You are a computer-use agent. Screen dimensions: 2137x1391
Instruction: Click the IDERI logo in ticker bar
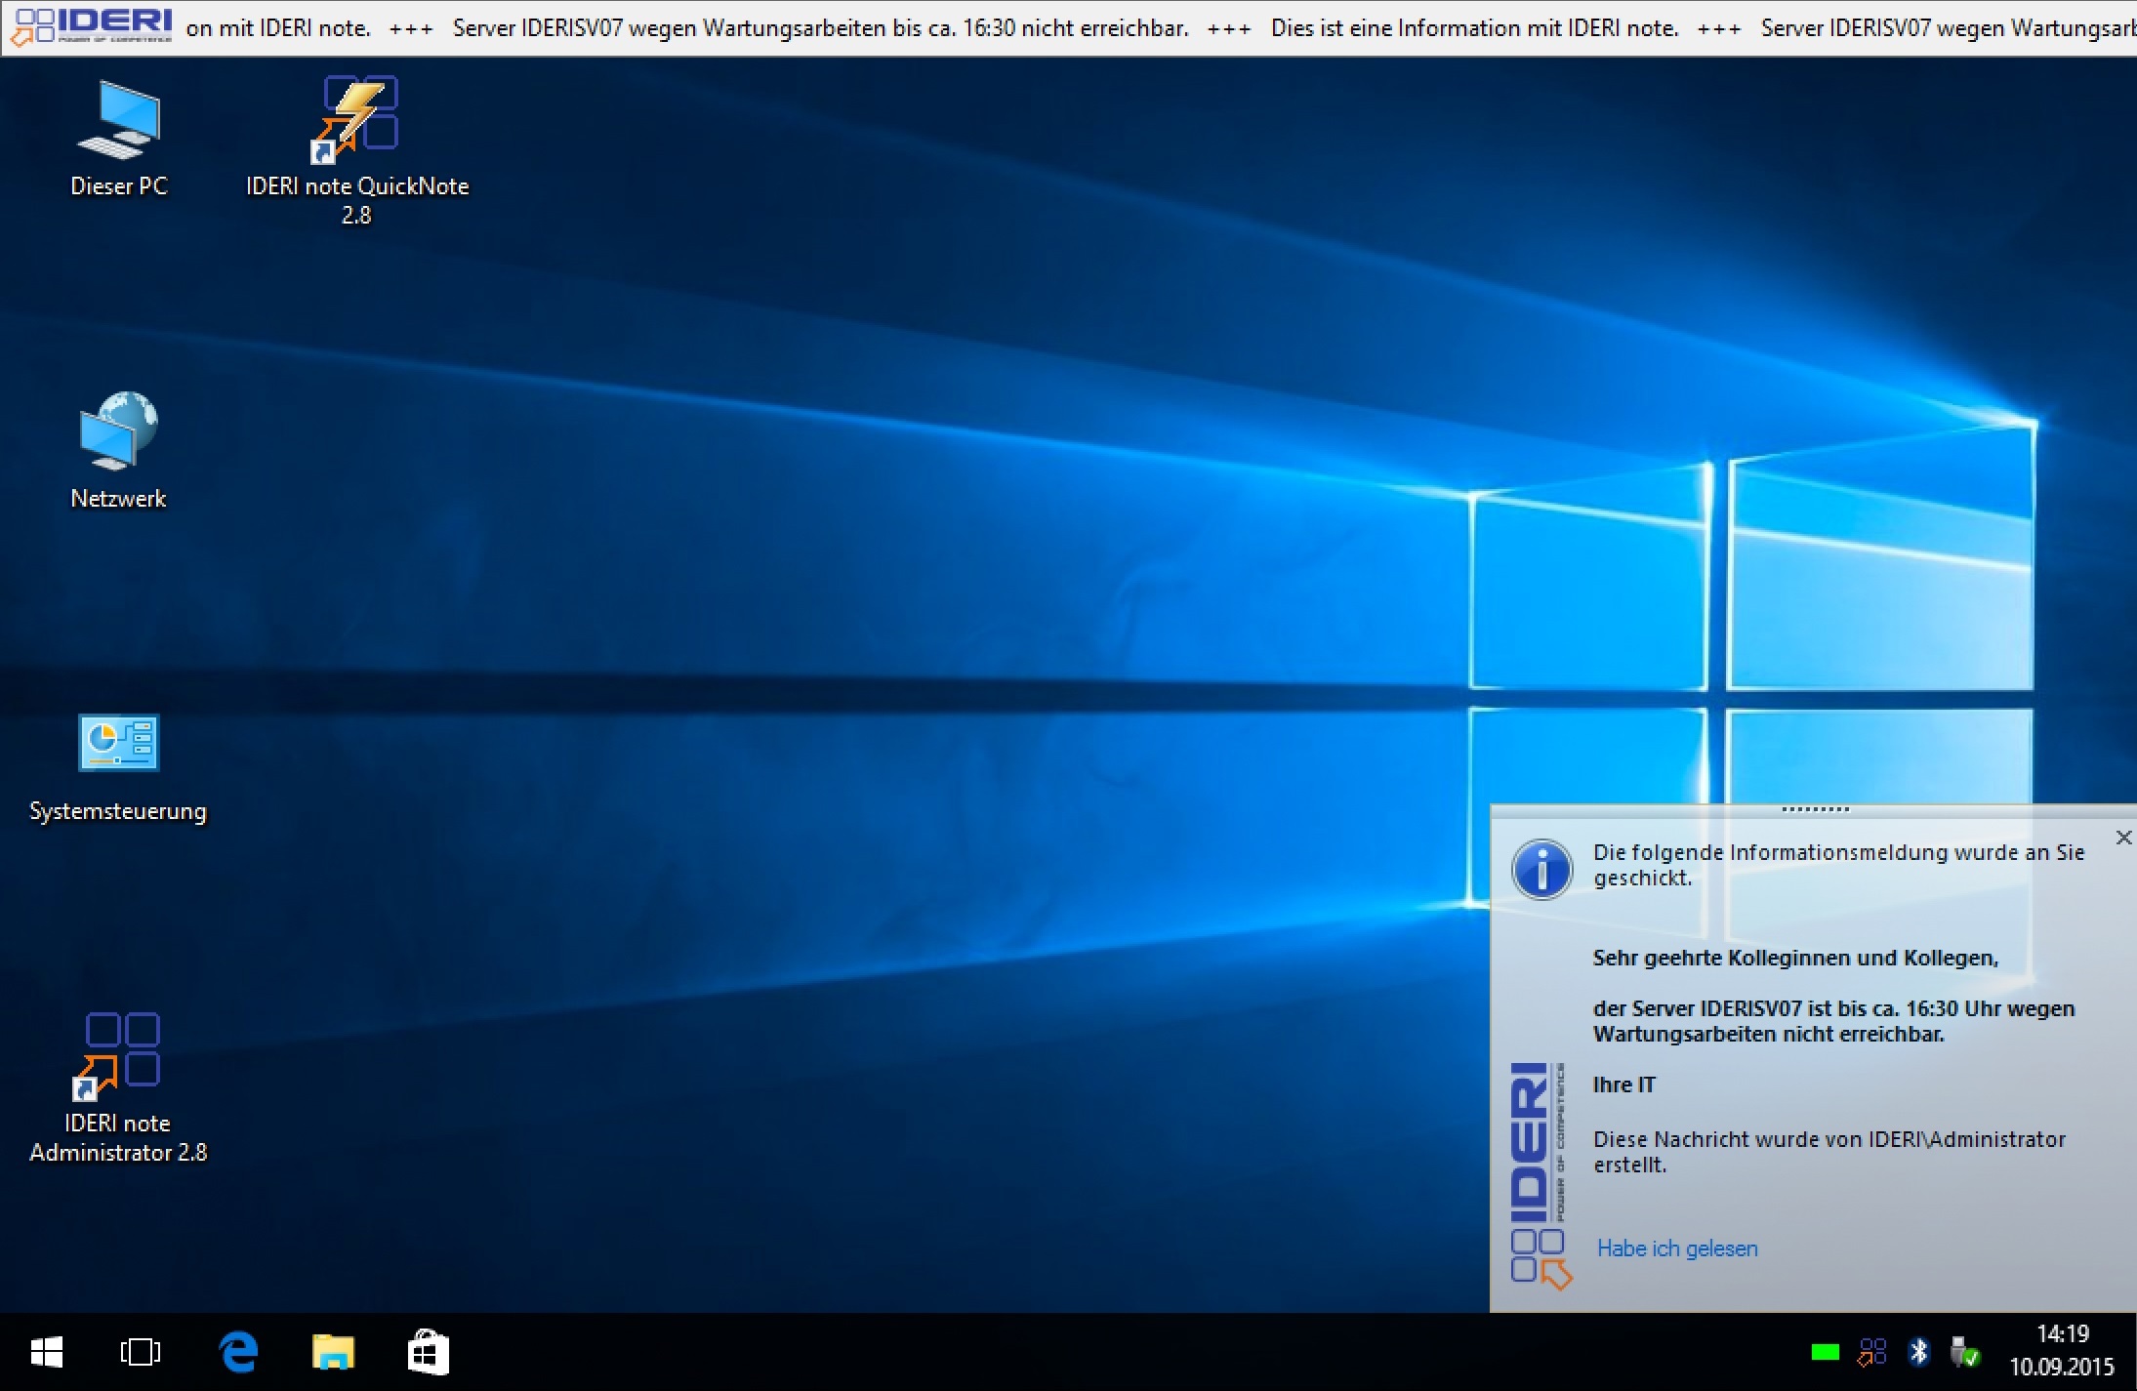pyautogui.click(x=91, y=27)
